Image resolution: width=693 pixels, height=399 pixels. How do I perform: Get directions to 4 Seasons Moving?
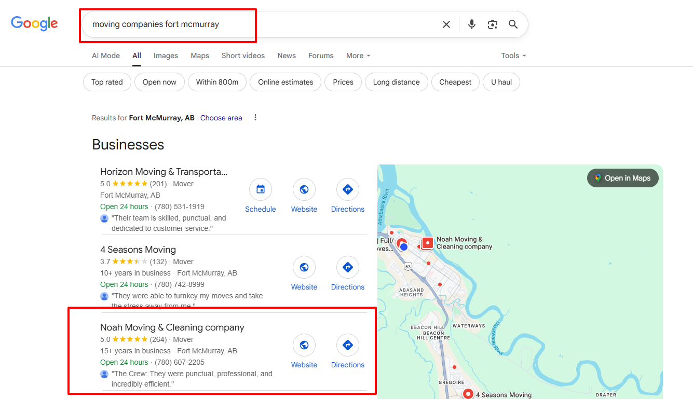pyautogui.click(x=348, y=268)
